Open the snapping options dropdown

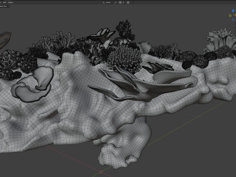[123, 2]
